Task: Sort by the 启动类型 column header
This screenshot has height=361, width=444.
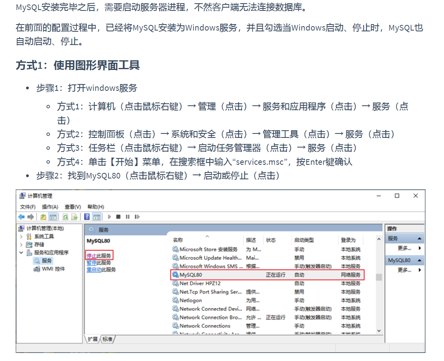Action: pyautogui.click(x=304, y=240)
